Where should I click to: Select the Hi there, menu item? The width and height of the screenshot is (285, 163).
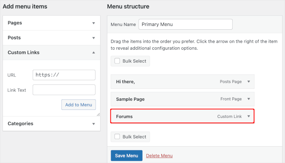[x=182, y=81]
